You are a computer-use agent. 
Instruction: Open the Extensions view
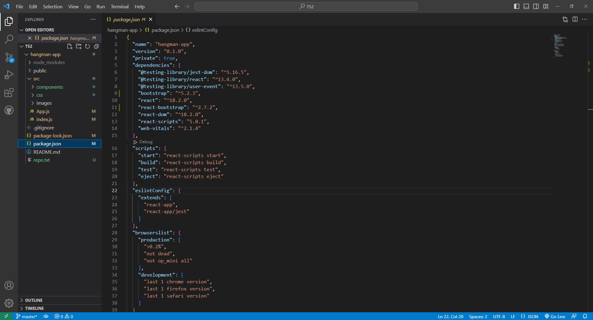click(x=9, y=92)
